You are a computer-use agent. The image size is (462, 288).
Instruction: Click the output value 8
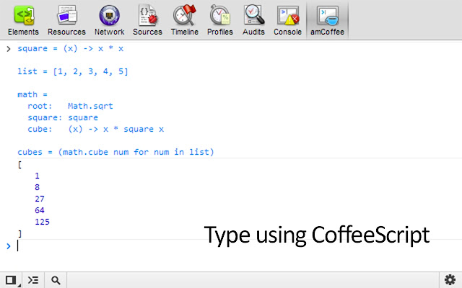pos(37,187)
